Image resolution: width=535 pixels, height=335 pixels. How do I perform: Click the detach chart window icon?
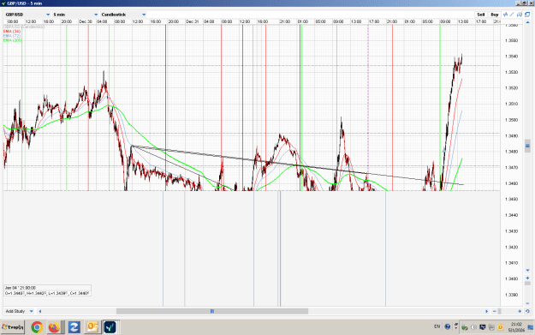pos(527,15)
